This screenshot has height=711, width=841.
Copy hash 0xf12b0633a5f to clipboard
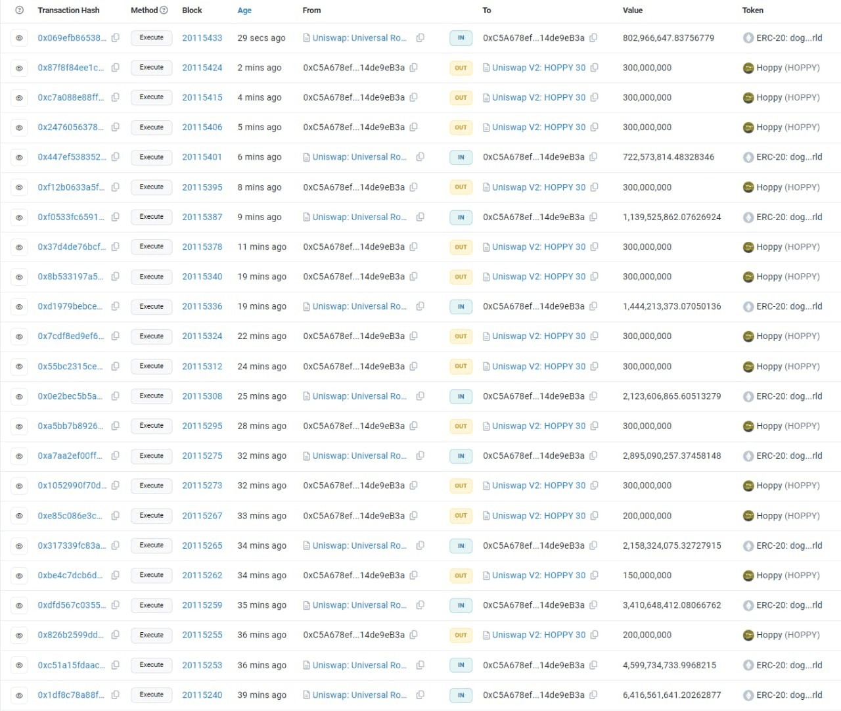[x=116, y=187]
